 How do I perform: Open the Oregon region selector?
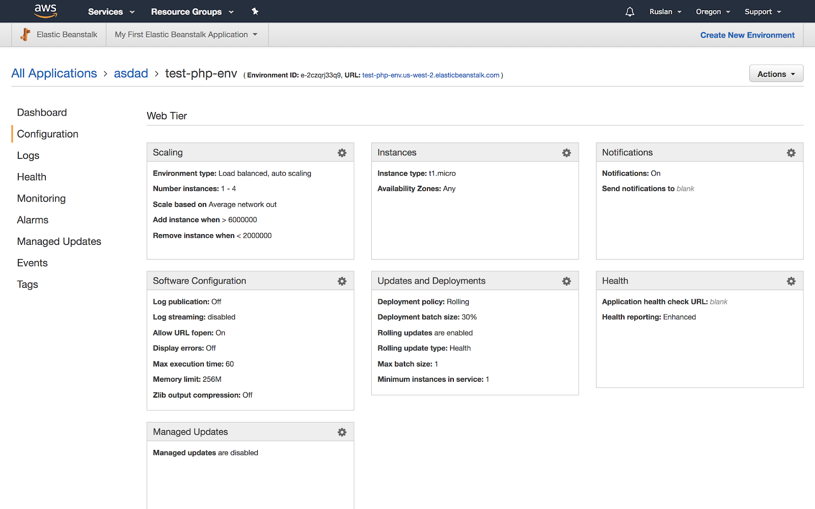(713, 12)
